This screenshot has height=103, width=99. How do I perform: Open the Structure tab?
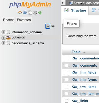(75, 11)
